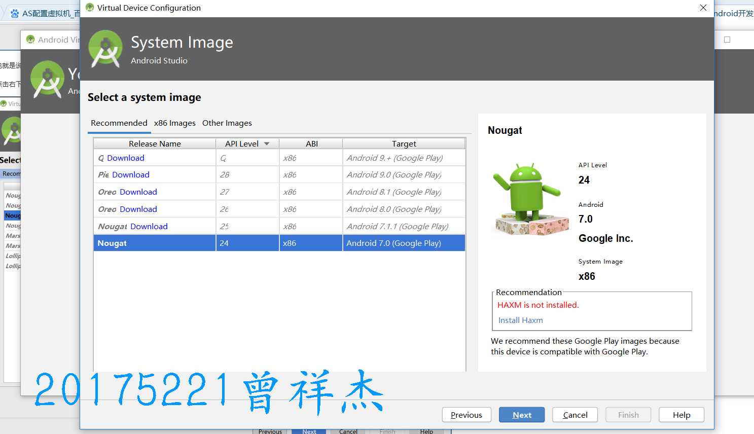
Task: Maximize the background window
Action: click(727, 40)
